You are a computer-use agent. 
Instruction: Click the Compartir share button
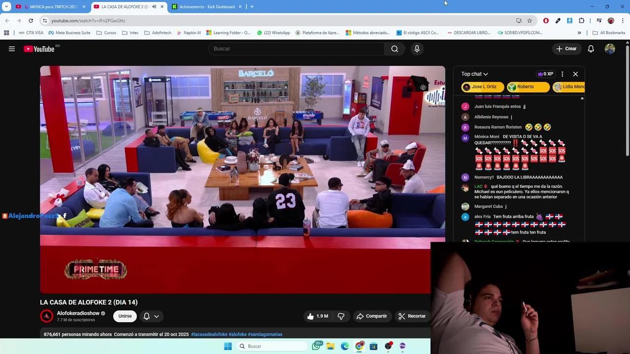(x=372, y=316)
